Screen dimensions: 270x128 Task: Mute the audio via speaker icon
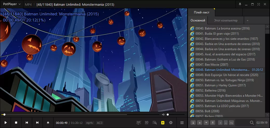(163, 115)
